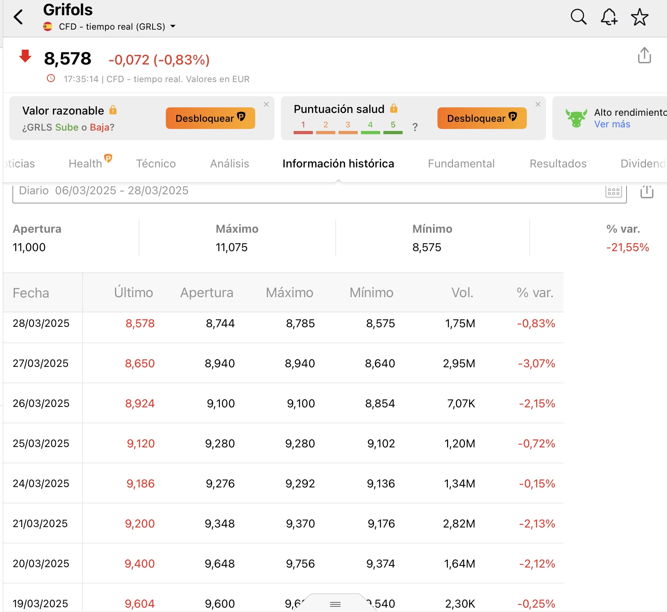The image size is (667, 612).
Task: Add alert with the bell icon
Action: click(x=609, y=17)
